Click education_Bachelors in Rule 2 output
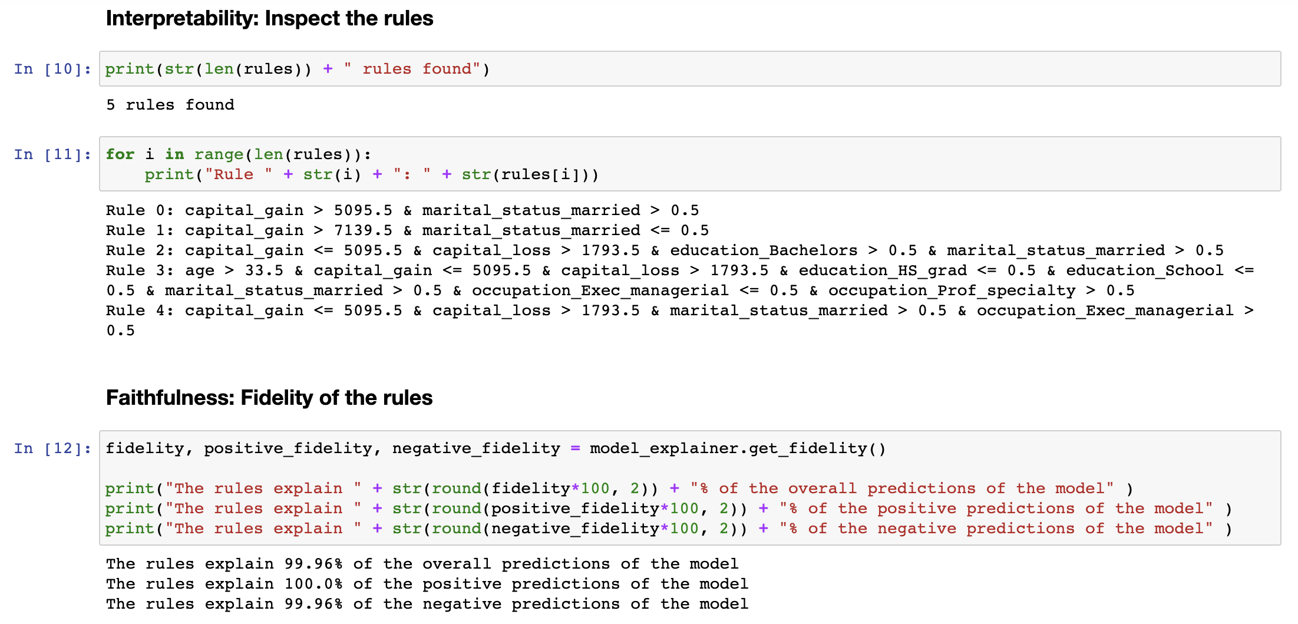1298x624 pixels. [764, 250]
